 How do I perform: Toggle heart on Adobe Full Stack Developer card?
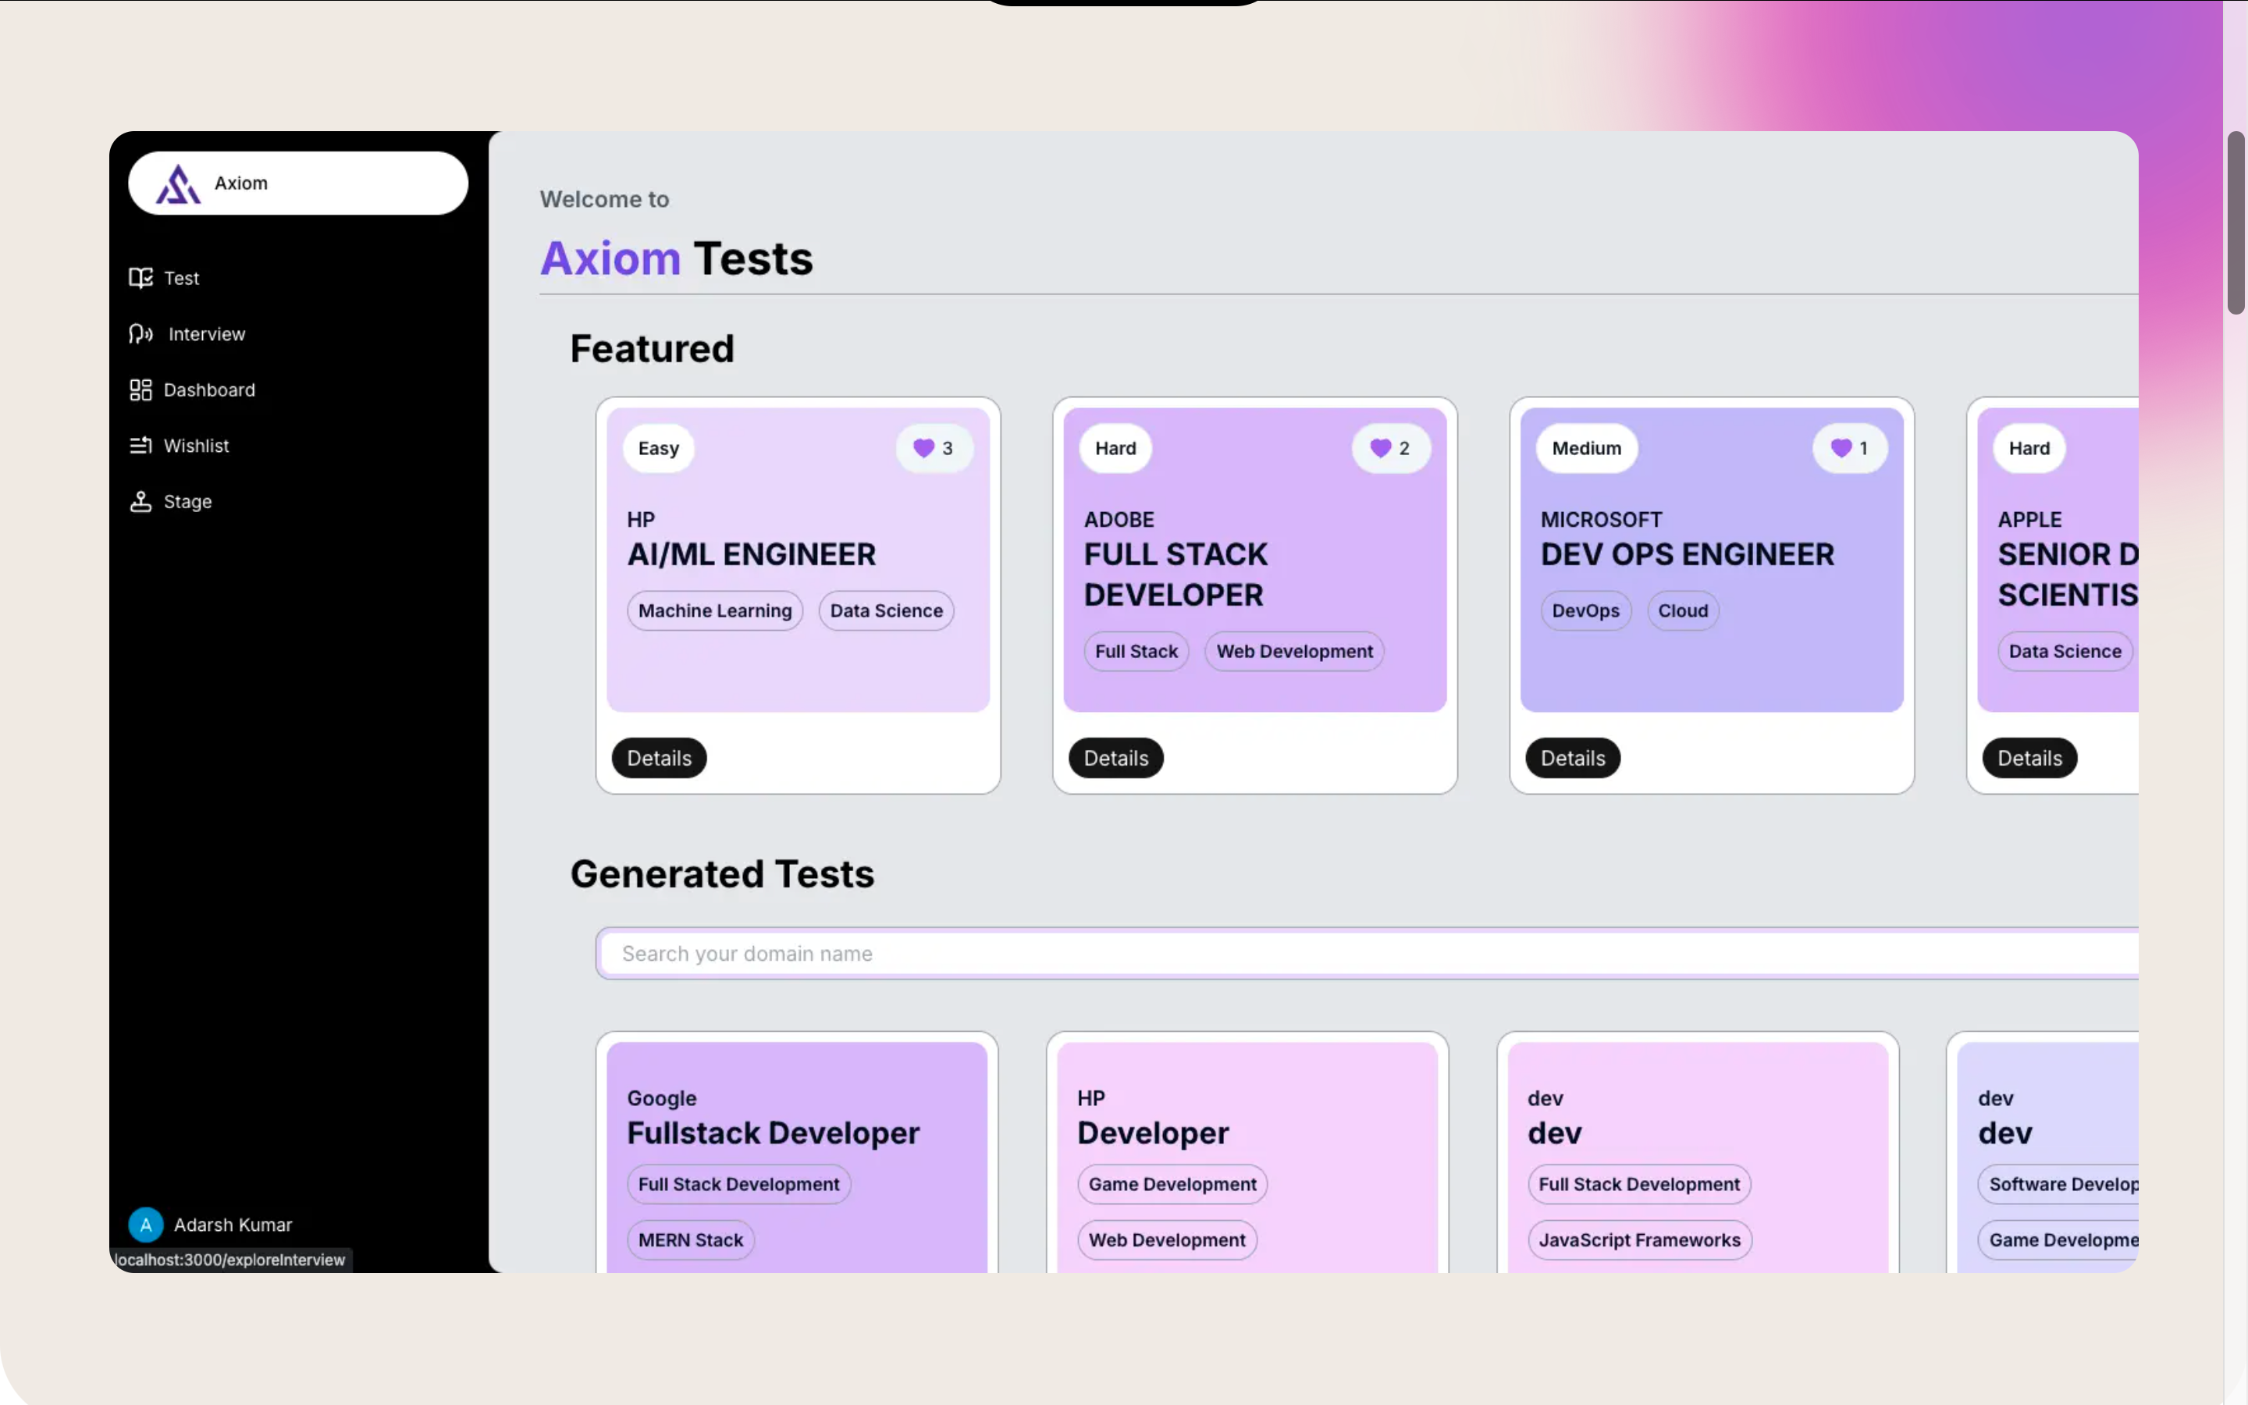click(x=1380, y=448)
